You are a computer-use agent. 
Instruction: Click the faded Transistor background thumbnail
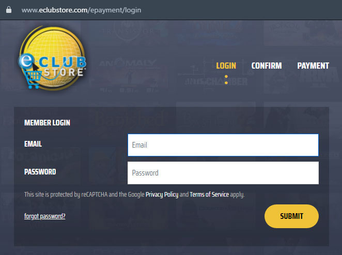(128, 33)
